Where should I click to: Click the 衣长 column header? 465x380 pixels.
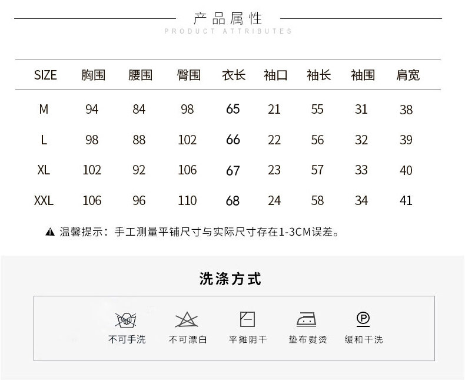pos(233,75)
